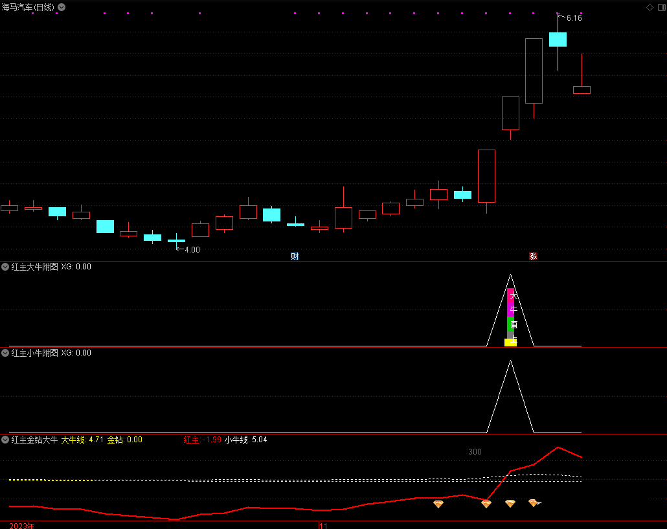Click the 红主小牛附图 indicator label
This screenshot has width=667, height=529.
point(34,353)
